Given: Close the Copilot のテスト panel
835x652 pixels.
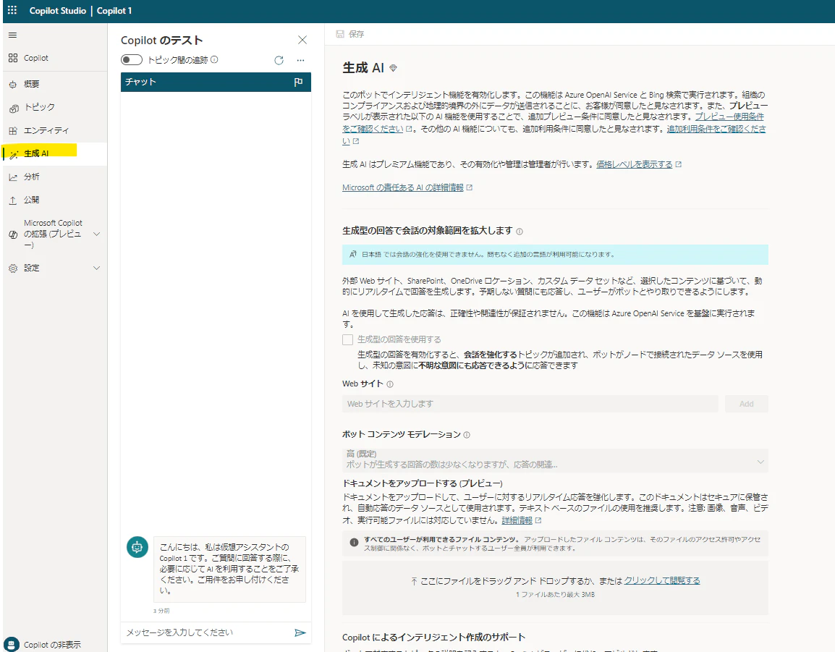Looking at the screenshot, I should click(x=302, y=40).
